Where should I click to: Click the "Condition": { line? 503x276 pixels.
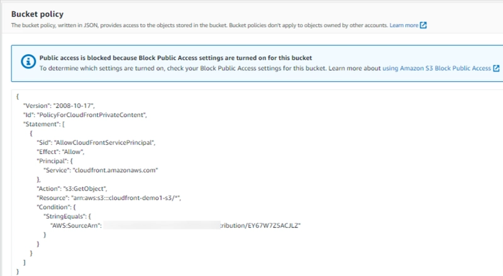click(56, 207)
